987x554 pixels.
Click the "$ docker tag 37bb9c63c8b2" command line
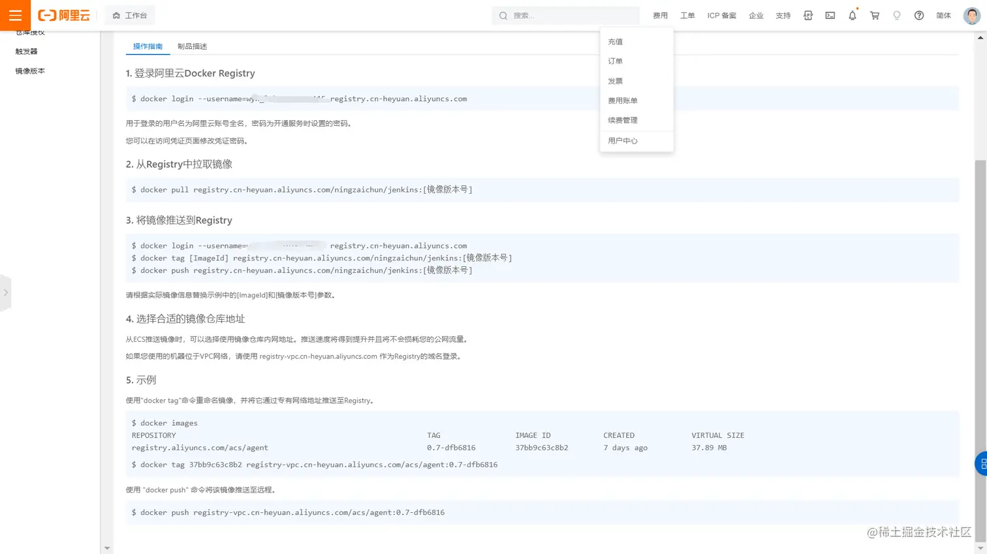[315, 465]
